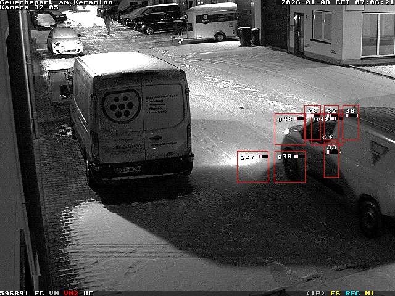
Task: Click the Kamera 32-05 camera name text
Action: [29, 7]
